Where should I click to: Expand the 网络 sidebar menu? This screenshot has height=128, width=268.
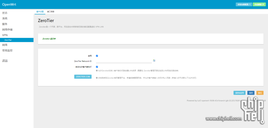tap(5, 45)
